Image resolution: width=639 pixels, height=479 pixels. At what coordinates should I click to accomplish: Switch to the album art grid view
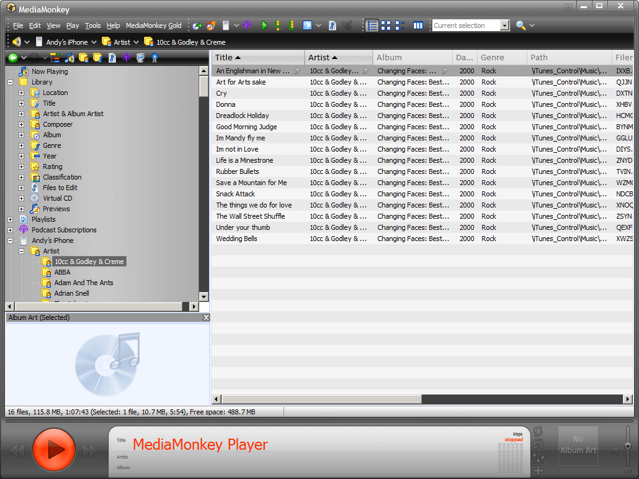click(386, 25)
